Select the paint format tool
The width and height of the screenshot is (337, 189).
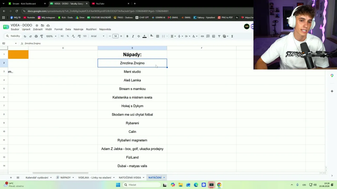[42, 36]
